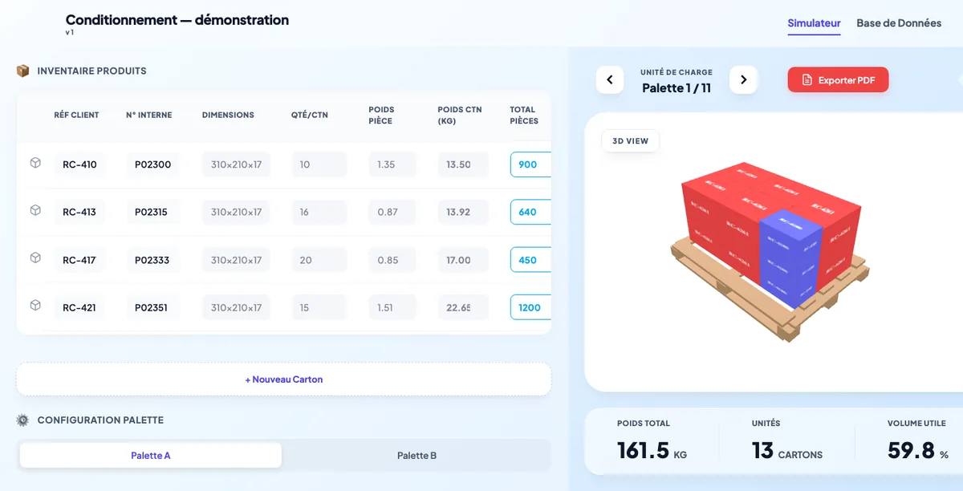Click the RÉF CLIENT column header
Screen dimensions: 963x491
pos(76,115)
